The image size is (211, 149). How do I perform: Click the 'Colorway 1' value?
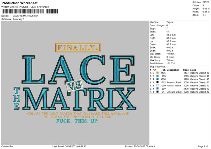pyautogui.click(x=19, y=19)
